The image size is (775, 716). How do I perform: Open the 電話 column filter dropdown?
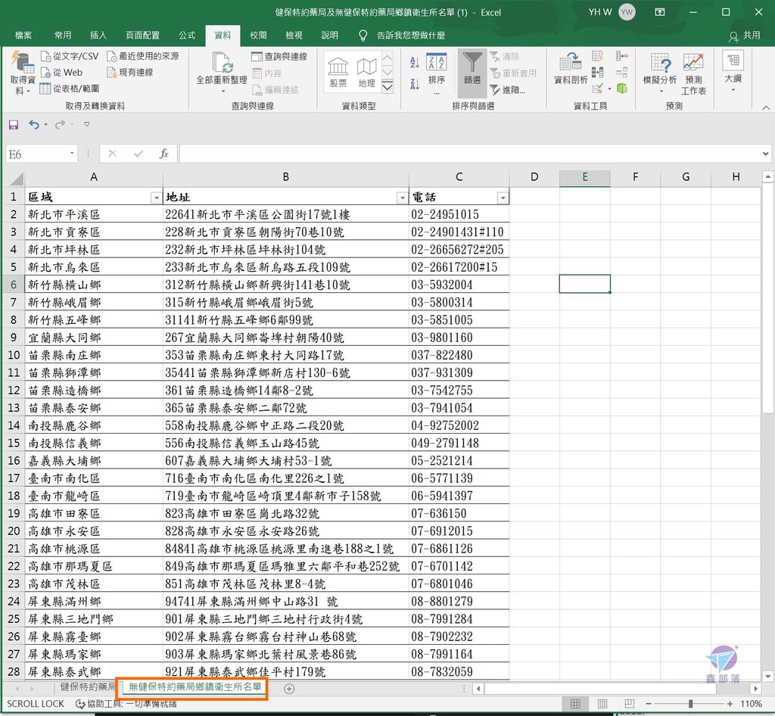pos(503,198)
